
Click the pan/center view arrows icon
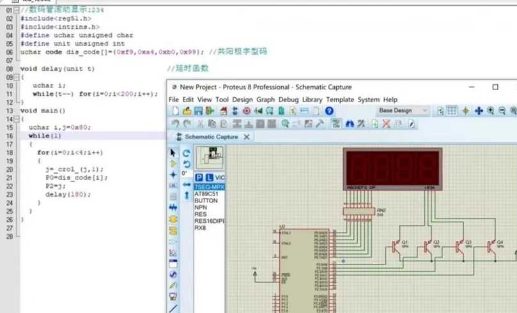click(x=479, y=111)
